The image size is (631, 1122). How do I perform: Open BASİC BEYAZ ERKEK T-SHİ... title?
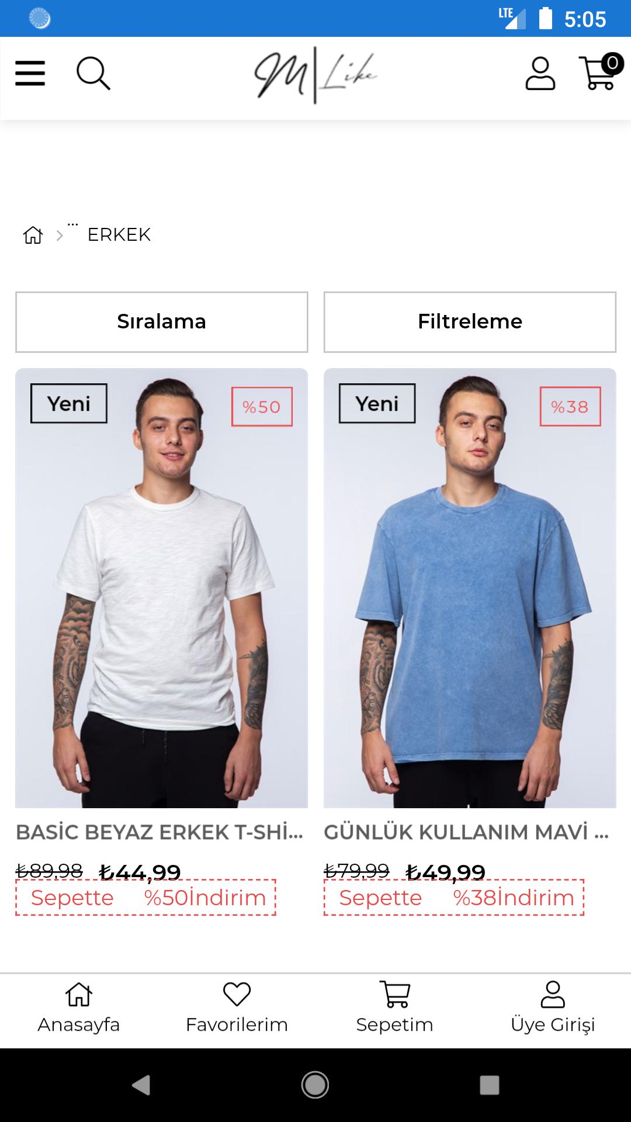coord(160,832)
